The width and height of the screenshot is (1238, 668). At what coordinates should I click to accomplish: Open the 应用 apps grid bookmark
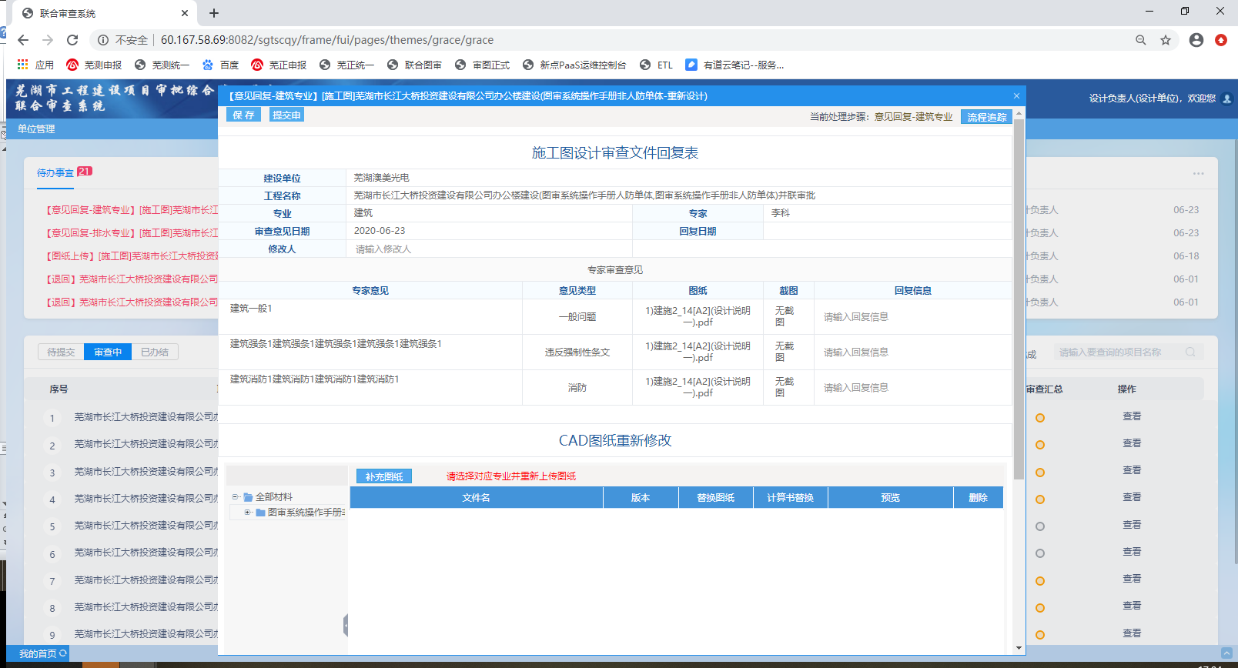click(x=35, y=65)
